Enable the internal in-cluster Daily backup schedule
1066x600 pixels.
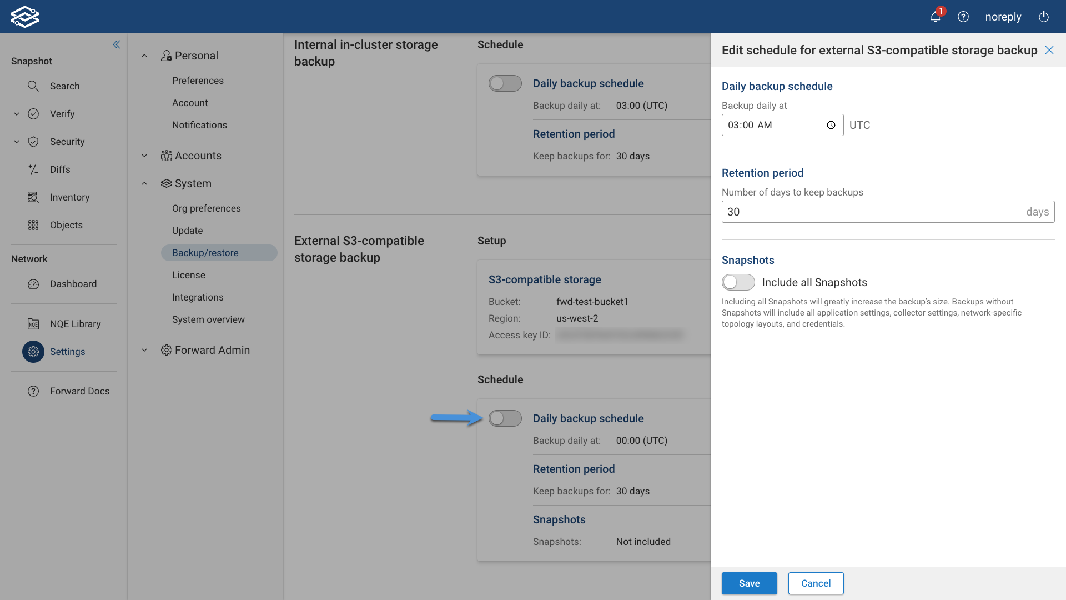point(505,83)
